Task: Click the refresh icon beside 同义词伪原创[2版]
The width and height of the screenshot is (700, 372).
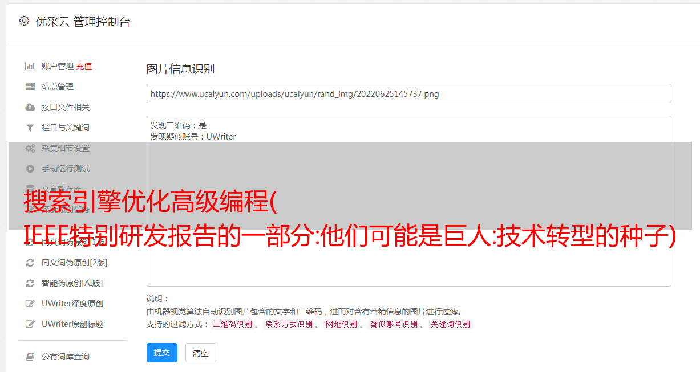Action: click(30, 263)
